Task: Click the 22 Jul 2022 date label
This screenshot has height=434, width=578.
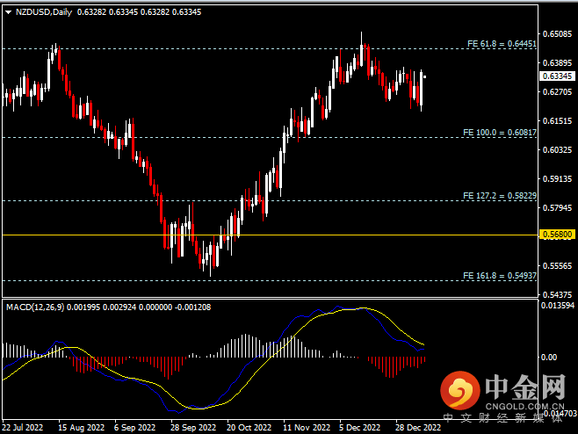Action: point(23,428)
